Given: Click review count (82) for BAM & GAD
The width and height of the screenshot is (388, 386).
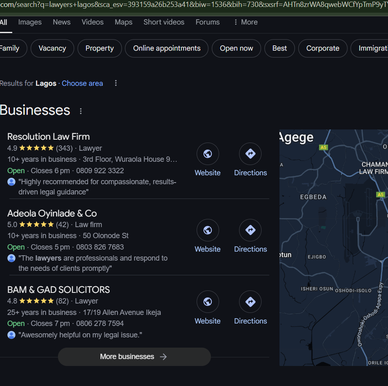Looking at the screenshot, I should point(62,301).
